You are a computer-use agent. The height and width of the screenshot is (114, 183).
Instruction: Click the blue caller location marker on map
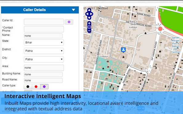point(123,50)
